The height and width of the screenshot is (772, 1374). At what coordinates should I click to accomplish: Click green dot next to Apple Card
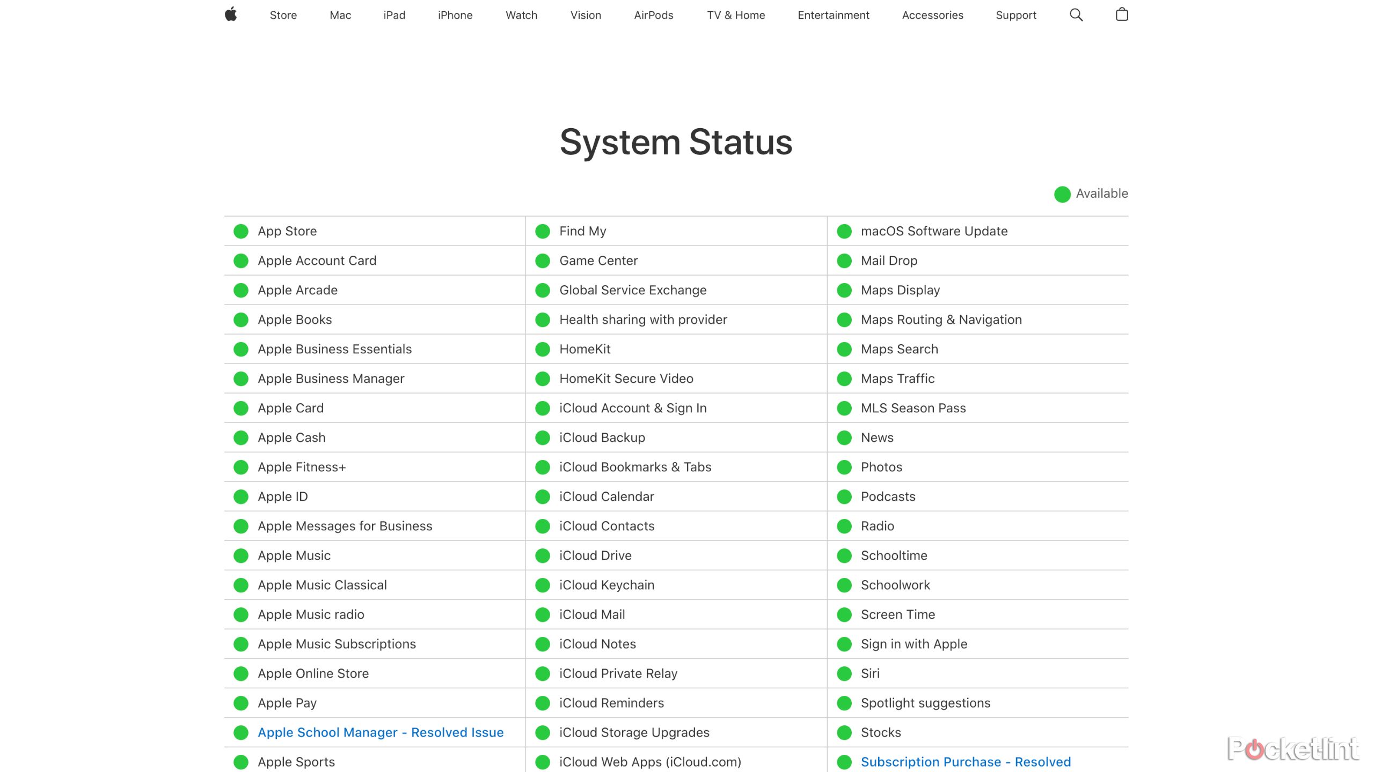(241, 408)
